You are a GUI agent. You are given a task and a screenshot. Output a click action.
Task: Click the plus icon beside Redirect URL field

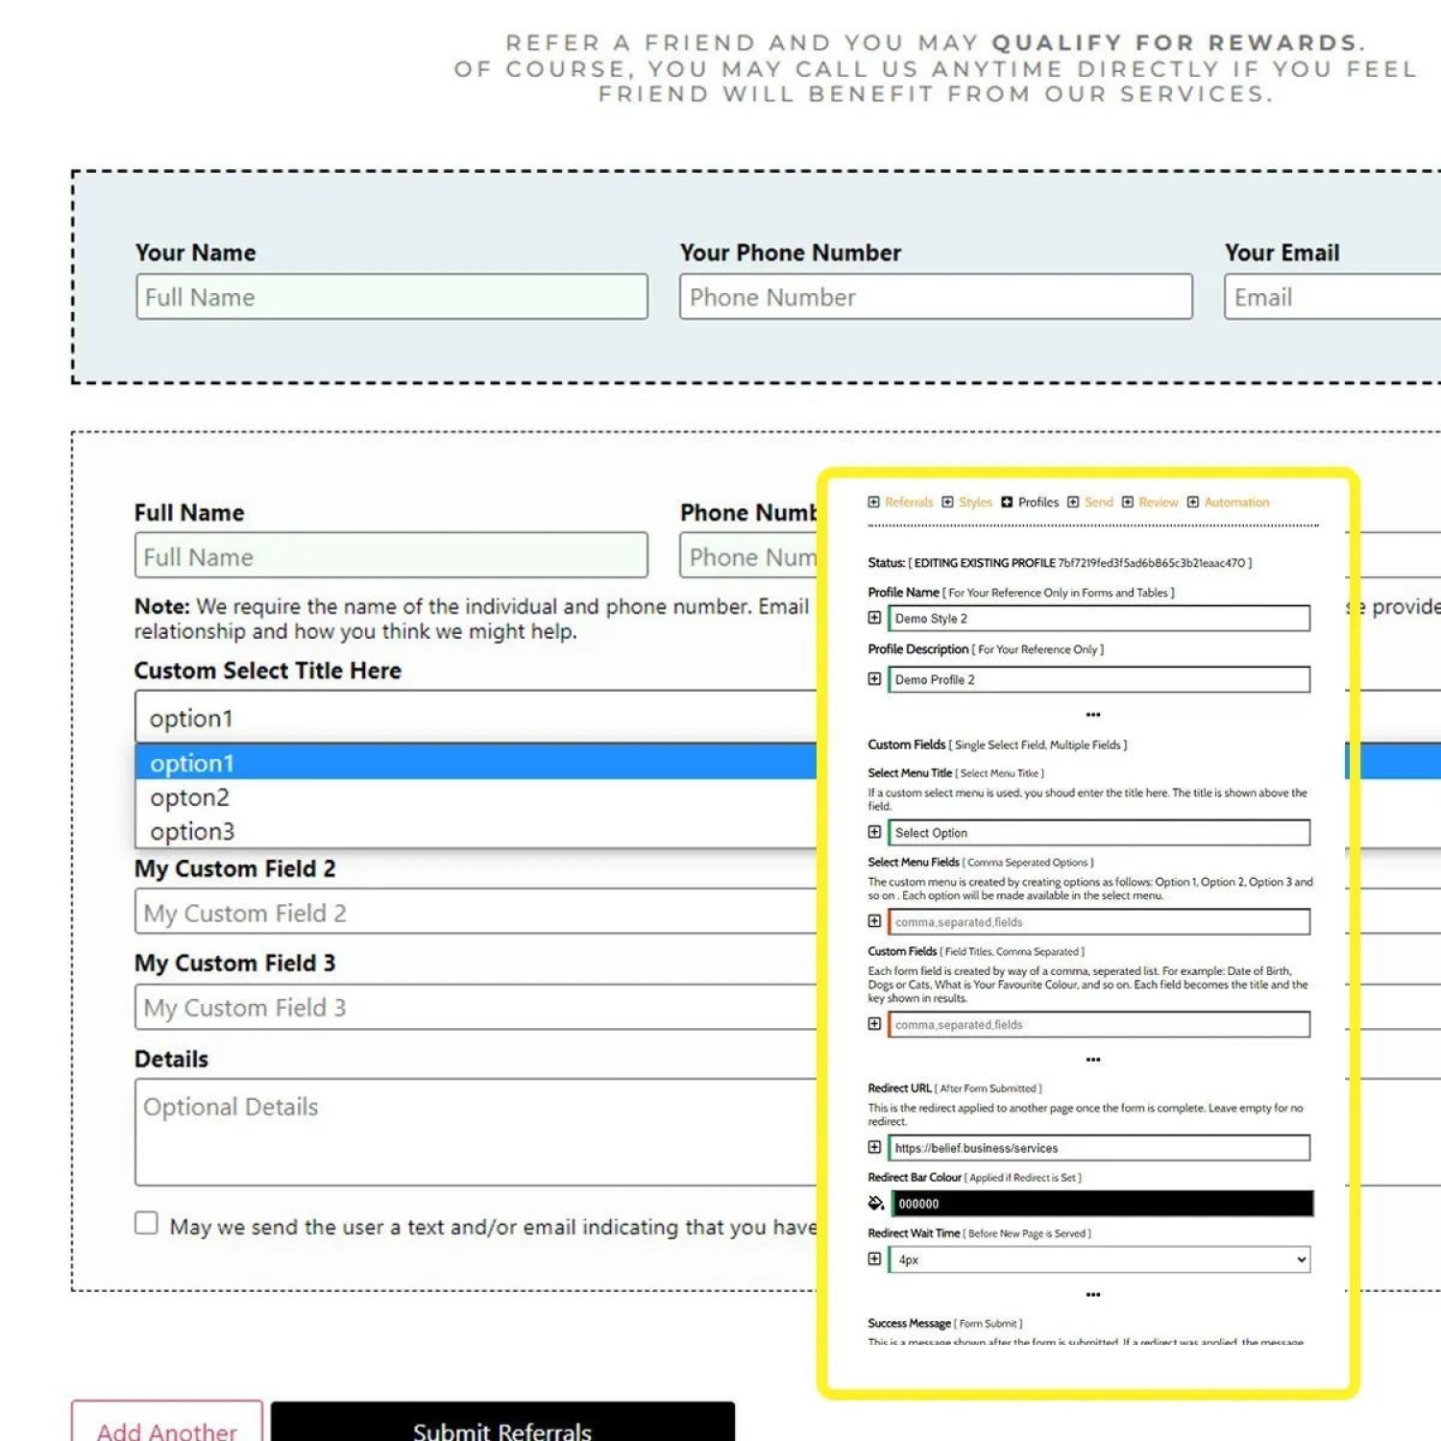tap(874, 1147)
